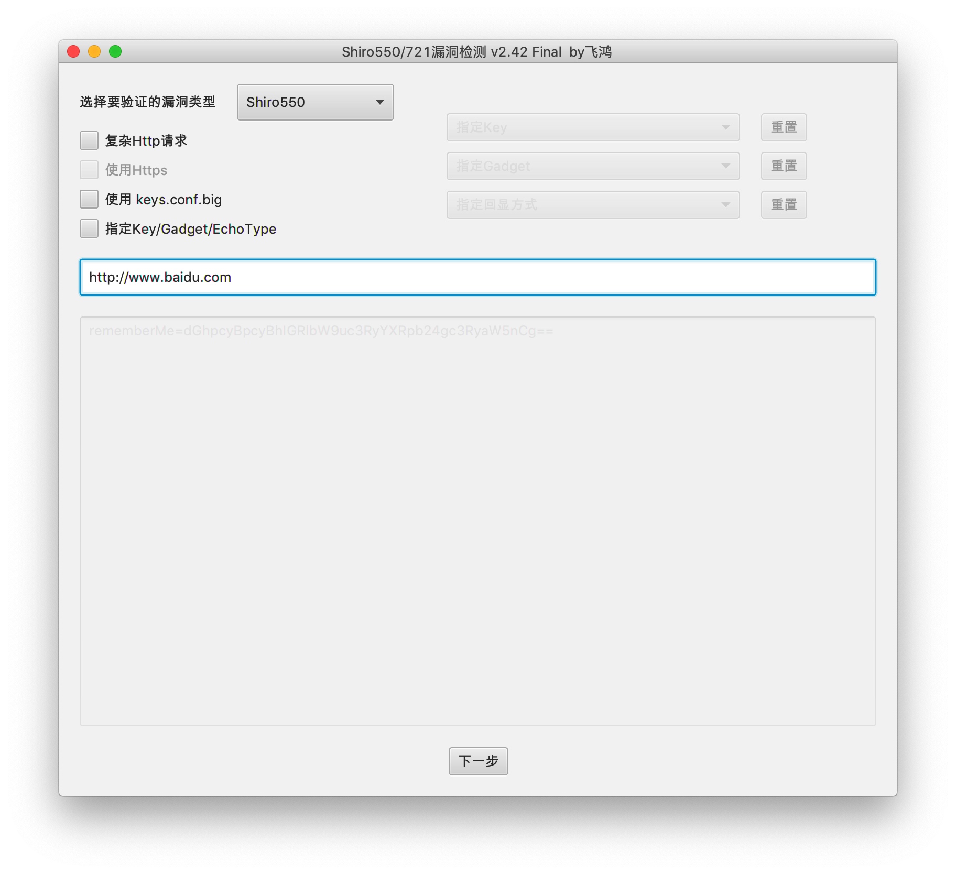
Task: Enable the 复杂Http请求 checkbox
Action: [x=89, y=140]
